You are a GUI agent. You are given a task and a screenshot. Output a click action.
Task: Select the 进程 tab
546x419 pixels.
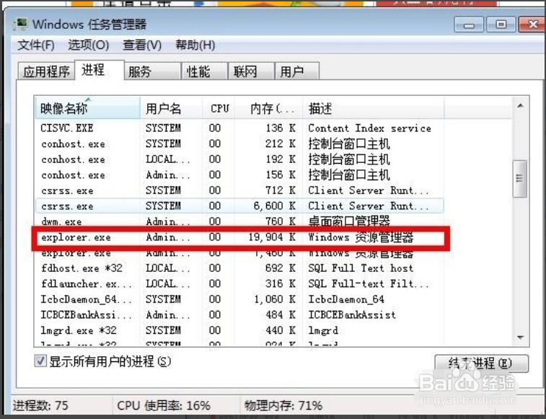pos(100,70)
